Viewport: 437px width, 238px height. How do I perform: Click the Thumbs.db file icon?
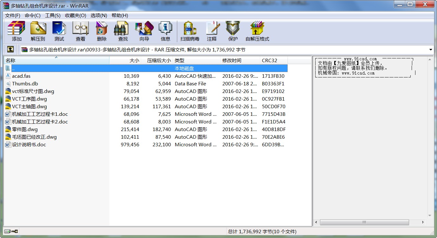pyautogui.click(x=8, y=83)
